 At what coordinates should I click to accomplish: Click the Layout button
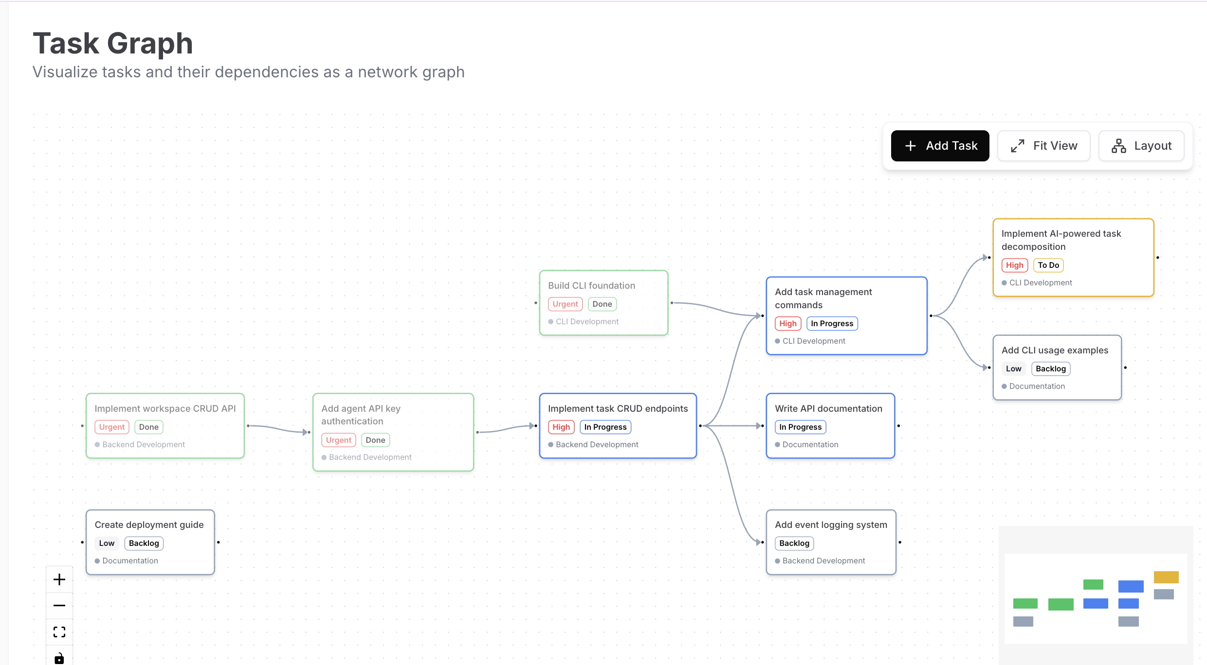click(x=1141, y=146)
